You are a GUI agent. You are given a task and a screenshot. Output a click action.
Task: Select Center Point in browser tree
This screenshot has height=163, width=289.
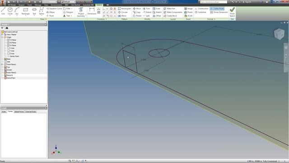pos(13,56)
